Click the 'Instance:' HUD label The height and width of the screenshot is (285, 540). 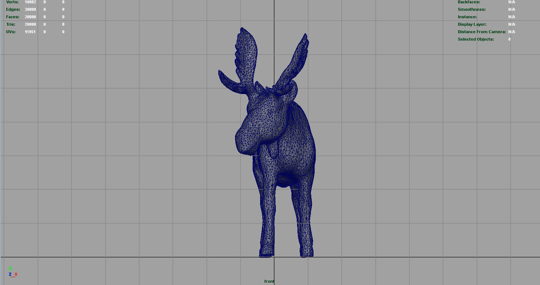467,17
